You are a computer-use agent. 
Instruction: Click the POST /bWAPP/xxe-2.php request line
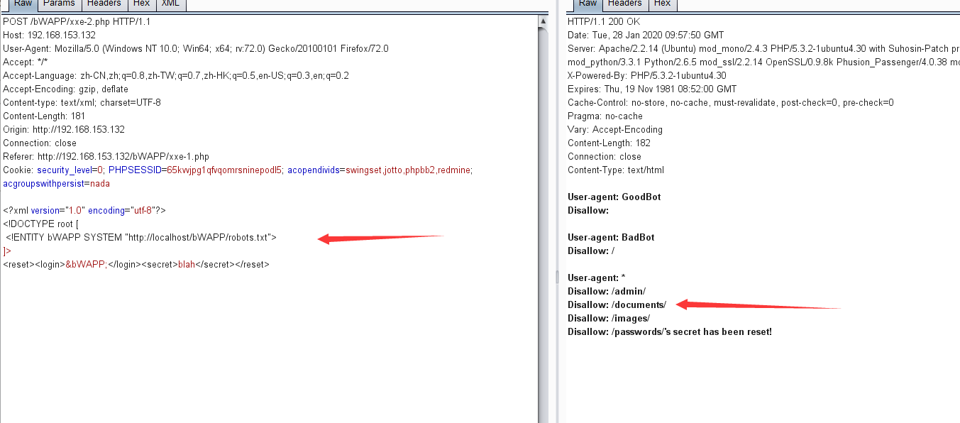77,22
